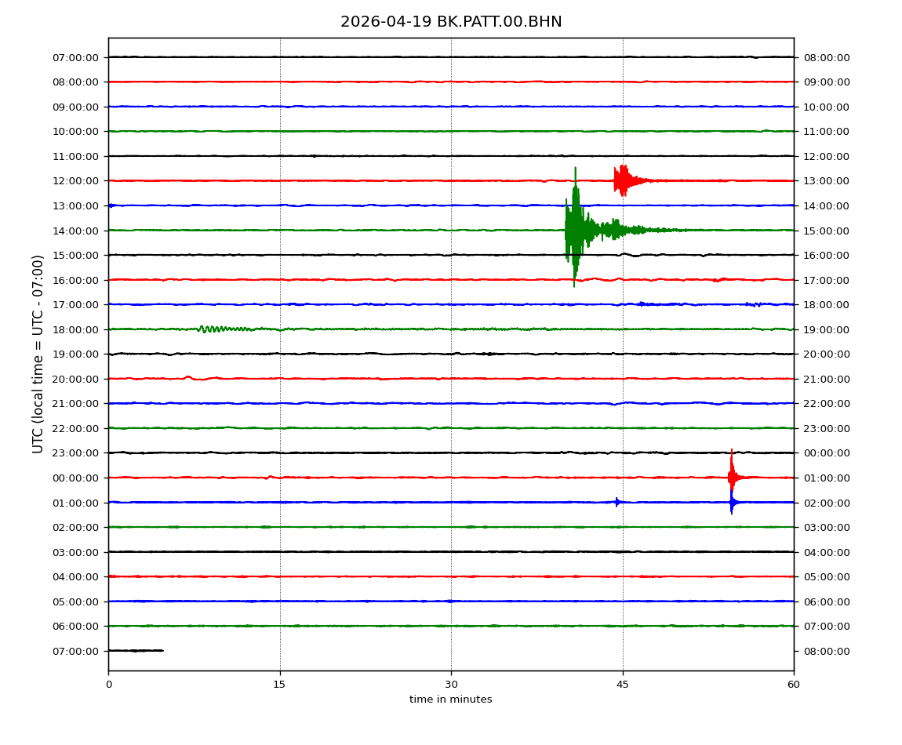Viewport: 902px width, 745px height.
Task: Click the 0 tick label on the x-axis
Action: pyautogui.click(x=108, y=685)
